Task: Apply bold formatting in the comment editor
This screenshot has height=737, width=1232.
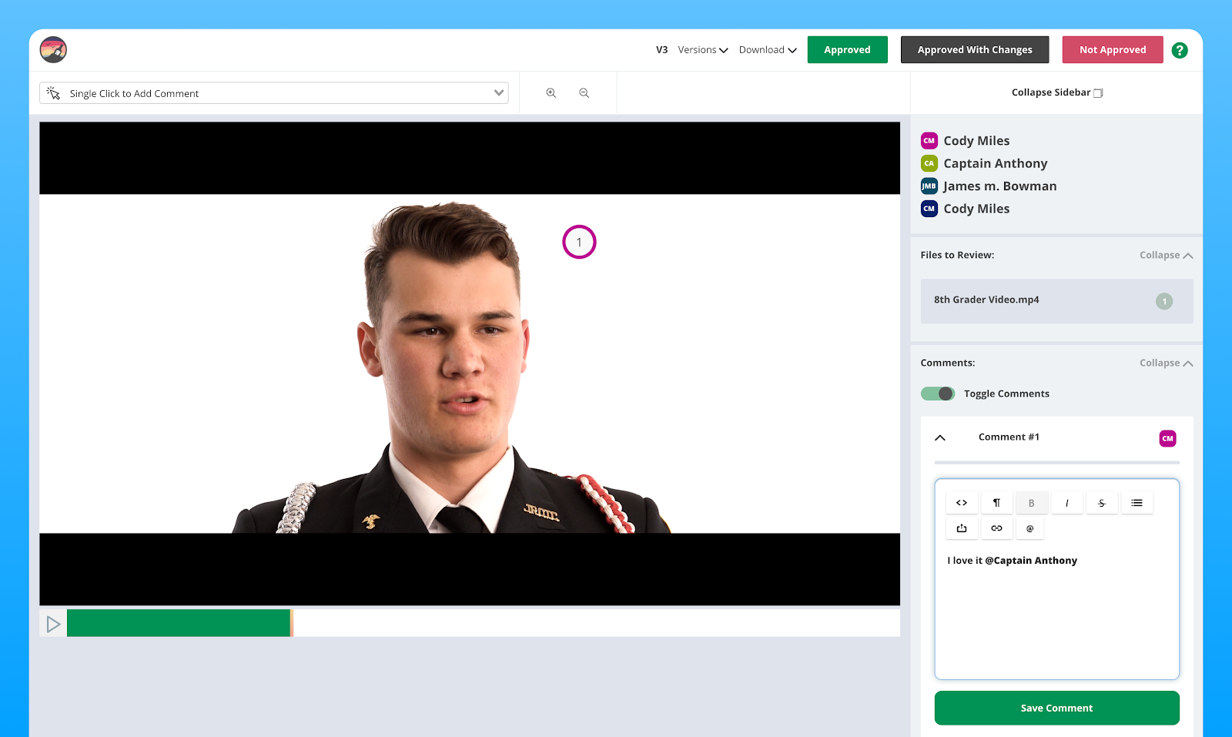Action: [1032, 503]
